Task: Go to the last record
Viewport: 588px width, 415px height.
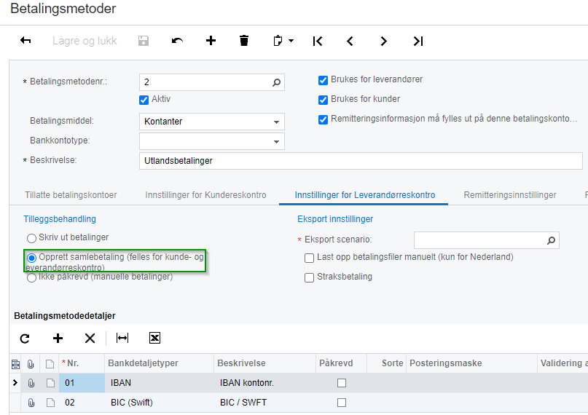Action: tap(418, 41)
